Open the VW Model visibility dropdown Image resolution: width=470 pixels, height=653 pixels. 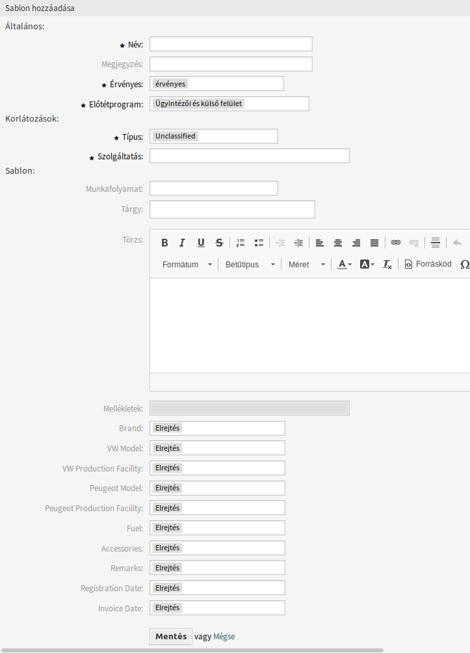tap(217, 448)
